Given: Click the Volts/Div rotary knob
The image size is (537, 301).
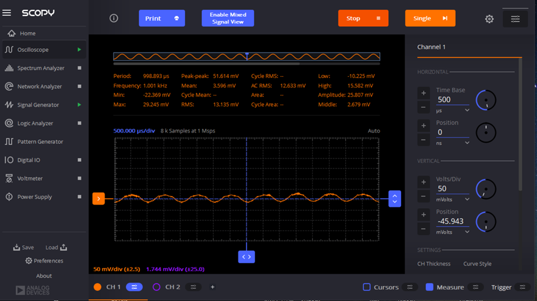Looking at the screenshot, I should coord(485,189).
